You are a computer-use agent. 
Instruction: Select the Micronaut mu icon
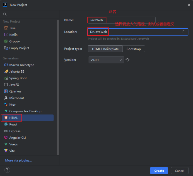[6, 98]
